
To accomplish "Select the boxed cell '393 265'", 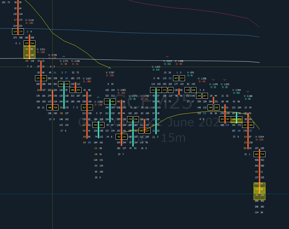I will [98, 125].
